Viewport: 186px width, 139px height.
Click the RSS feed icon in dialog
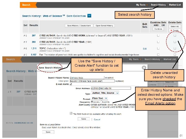coord(71,113)
